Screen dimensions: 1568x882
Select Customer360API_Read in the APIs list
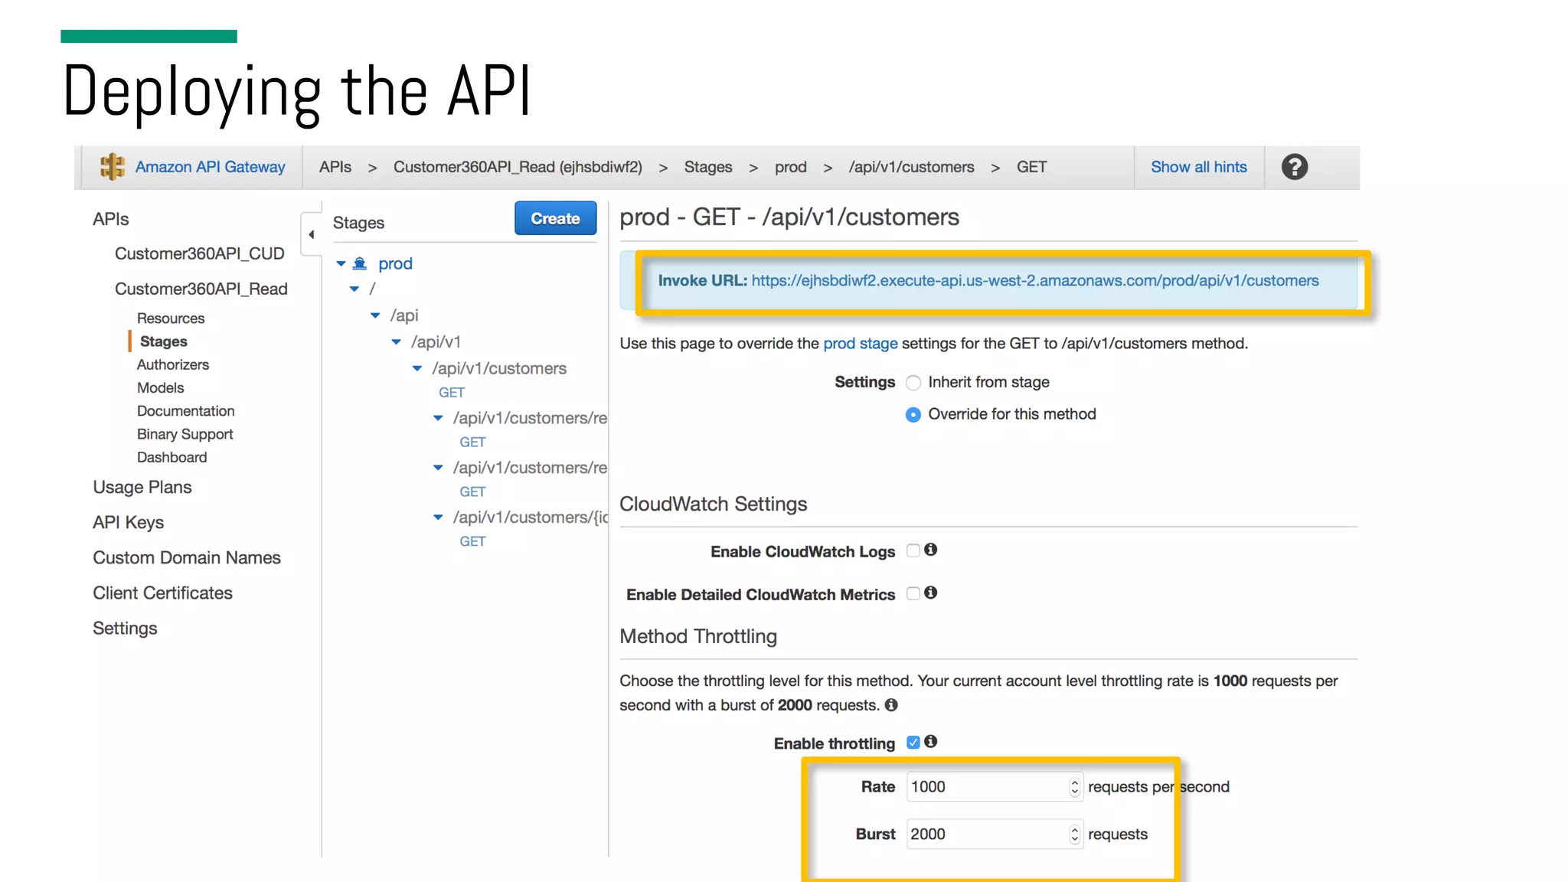201,289
